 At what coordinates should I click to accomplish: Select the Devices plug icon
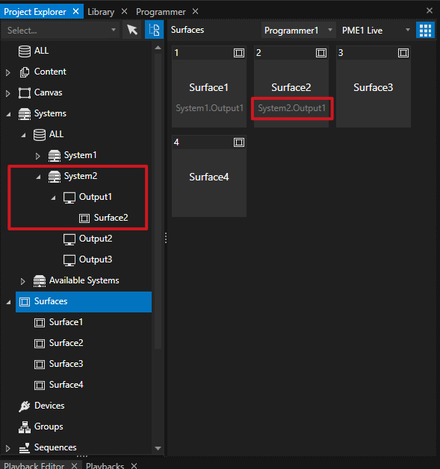(24, 406)
